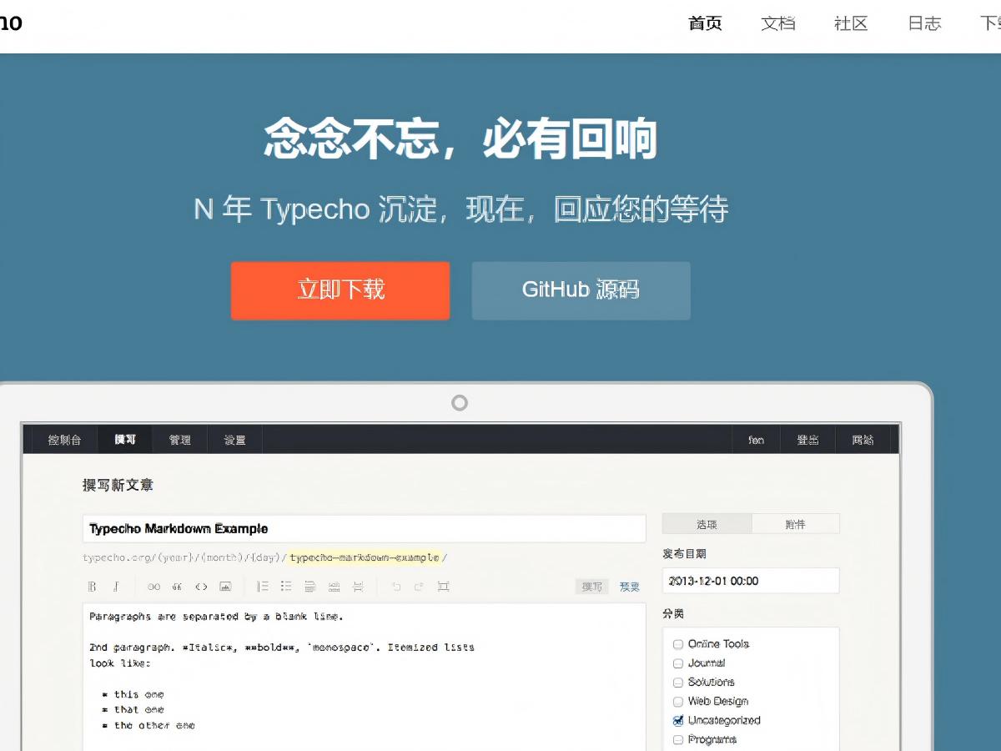This screenshot has width=1001, height=751.
Task: Click the '* the other one' list line
Action: [148, 725]
